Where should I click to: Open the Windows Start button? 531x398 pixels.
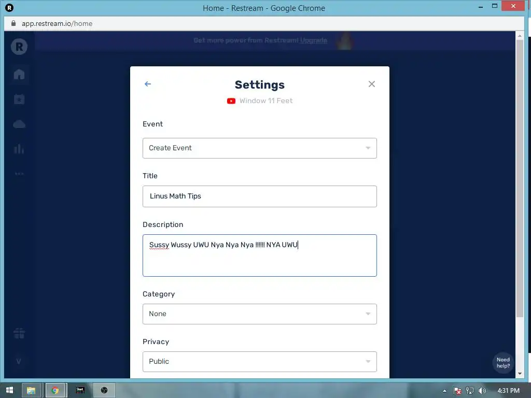tap(9, 390)
